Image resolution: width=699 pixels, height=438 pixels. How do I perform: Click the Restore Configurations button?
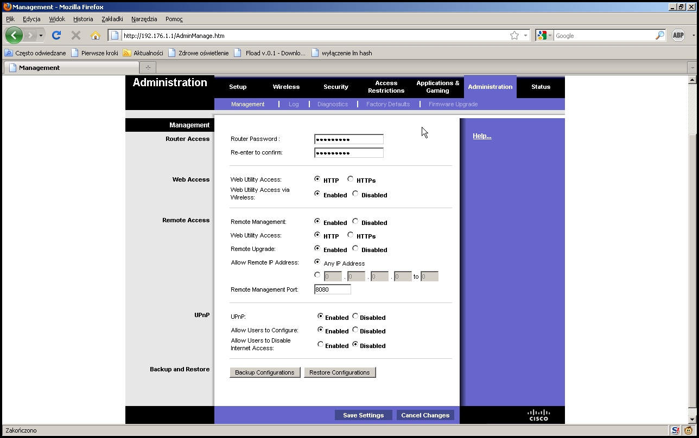click(340, 372)
